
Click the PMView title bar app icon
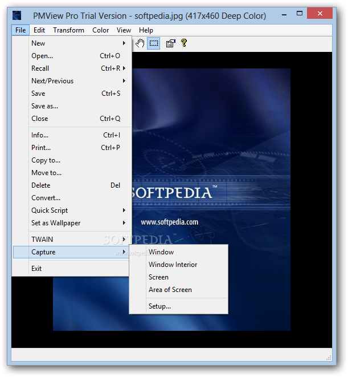coord(17,15)
